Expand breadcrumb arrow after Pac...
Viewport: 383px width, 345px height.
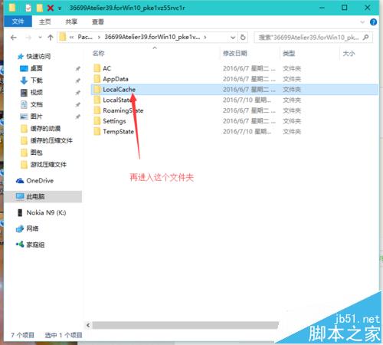(99, 38)
